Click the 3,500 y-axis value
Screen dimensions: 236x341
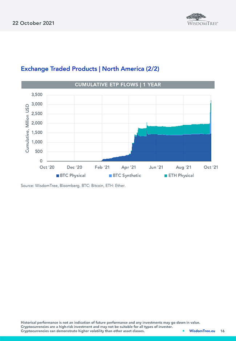pyautogui.click(x=37, y=95)
